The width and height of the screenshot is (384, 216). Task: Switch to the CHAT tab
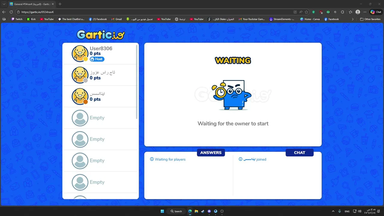point(299,152)
